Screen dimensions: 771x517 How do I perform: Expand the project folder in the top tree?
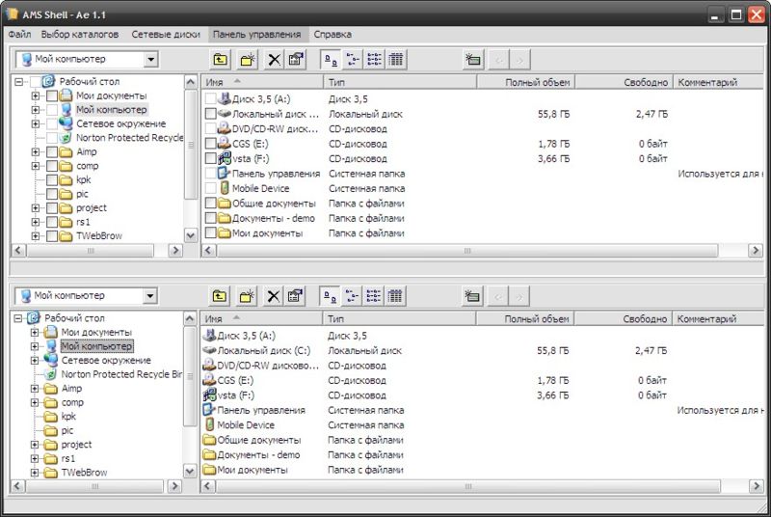click(36, 208)
